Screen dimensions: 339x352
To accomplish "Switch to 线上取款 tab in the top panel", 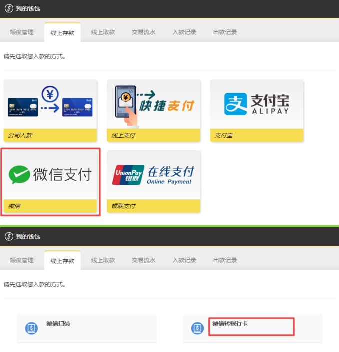I will [103, 32].
